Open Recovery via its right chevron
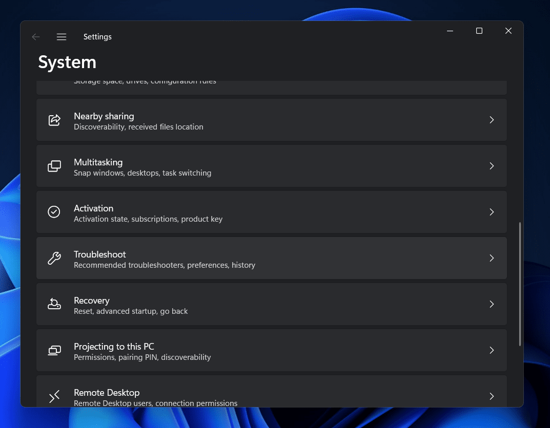Screen dimensions: 550x428 pos(491,304)
